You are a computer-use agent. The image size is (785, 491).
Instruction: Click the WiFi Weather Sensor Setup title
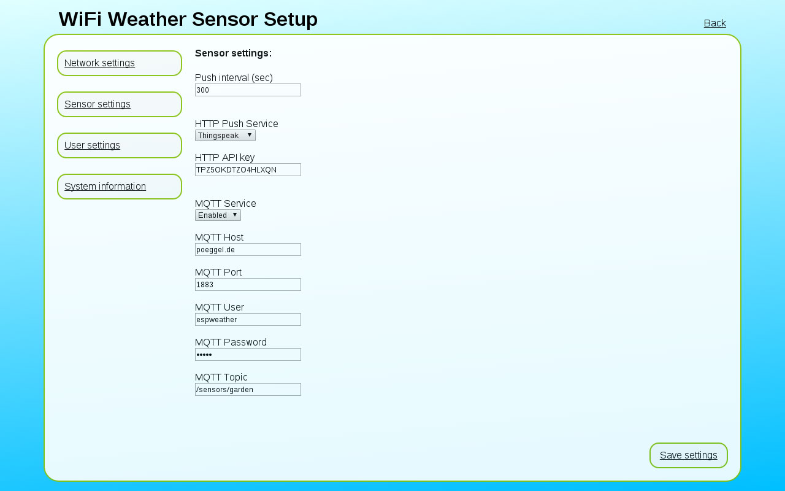(x=188, y=20)
